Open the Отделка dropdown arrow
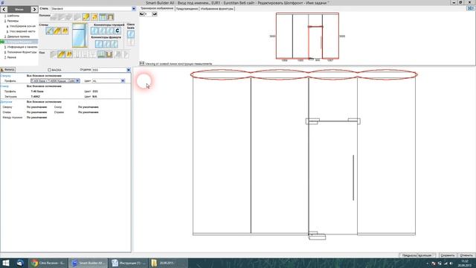Screen dimensions: 476x268 point(129,70)
